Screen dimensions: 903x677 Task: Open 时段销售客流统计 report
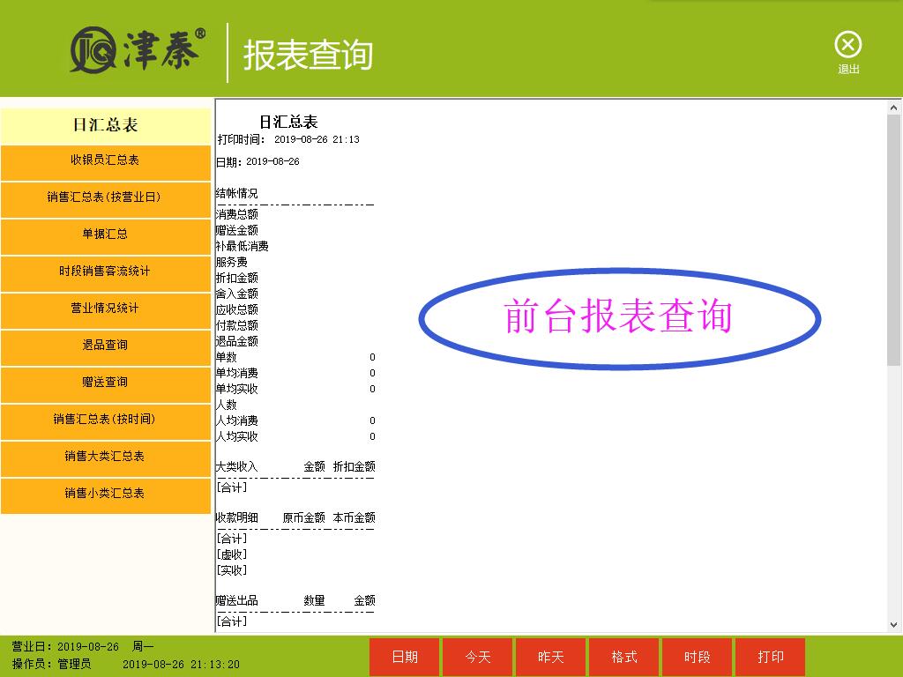pyautogui.click(x=106, y=272)
